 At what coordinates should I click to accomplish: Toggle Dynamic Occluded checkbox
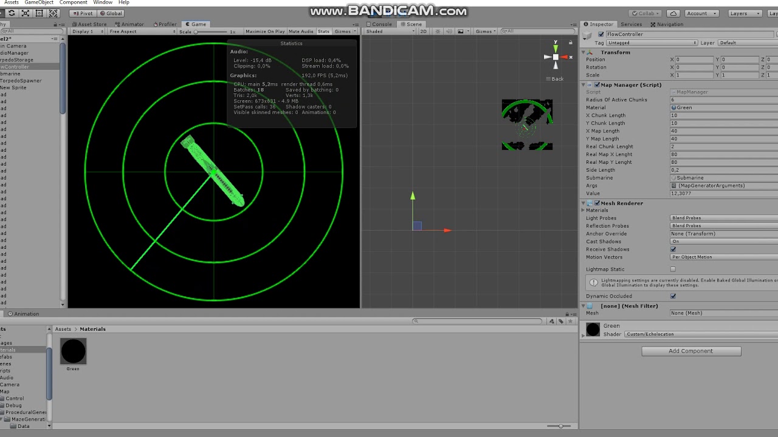673,296
